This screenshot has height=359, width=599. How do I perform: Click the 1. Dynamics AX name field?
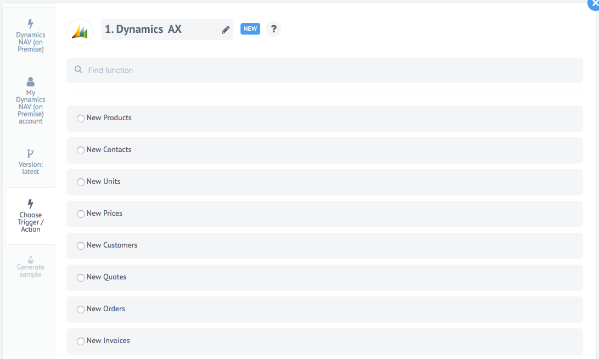167,30
